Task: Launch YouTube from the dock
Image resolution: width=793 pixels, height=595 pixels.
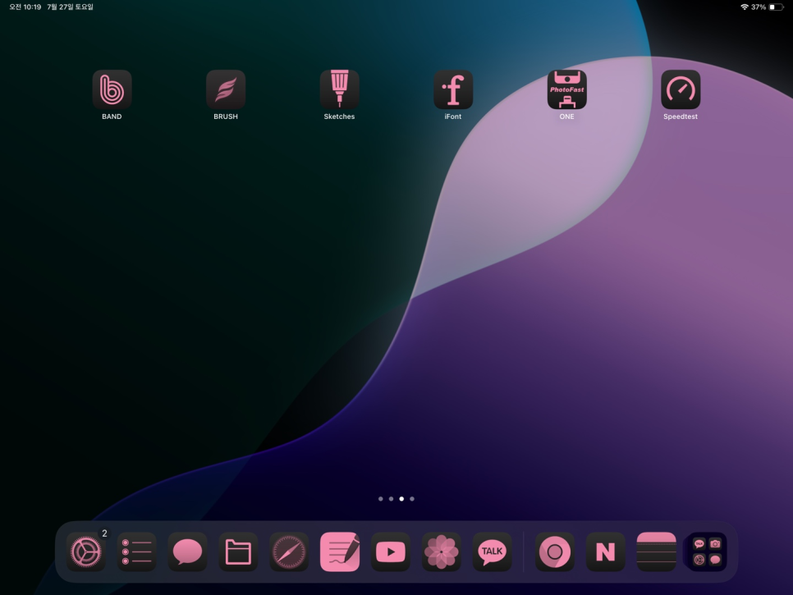Action: point(391,552)
